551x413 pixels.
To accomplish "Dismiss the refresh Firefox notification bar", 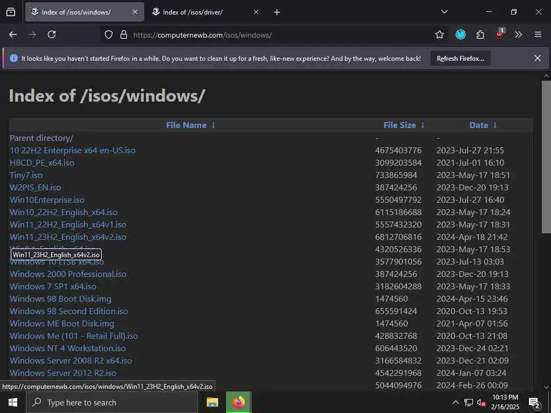I will [x=538, y=58].
